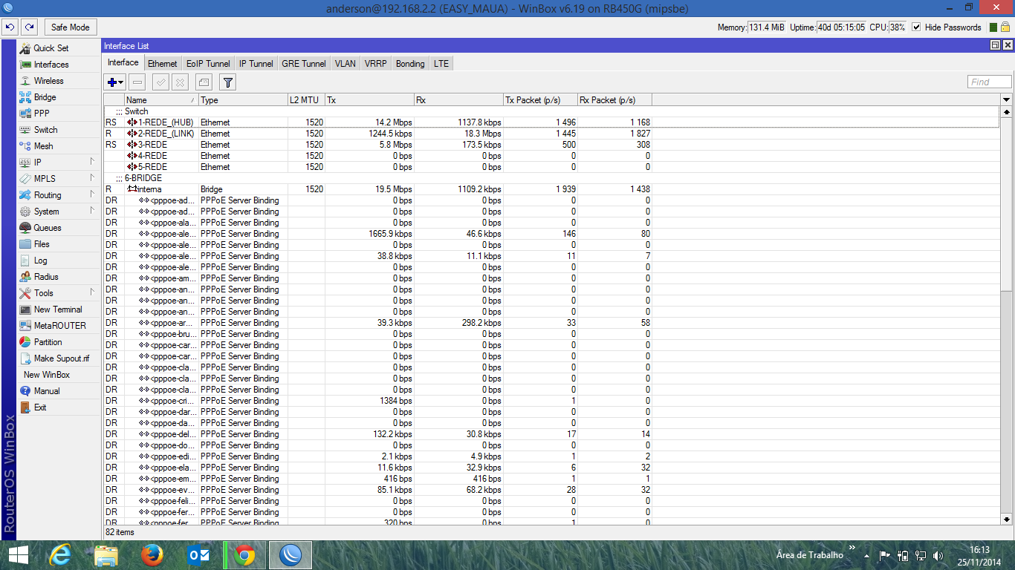Switch to the VRRP tab
Screen dimensions: 1015x570
pos(376,64)
